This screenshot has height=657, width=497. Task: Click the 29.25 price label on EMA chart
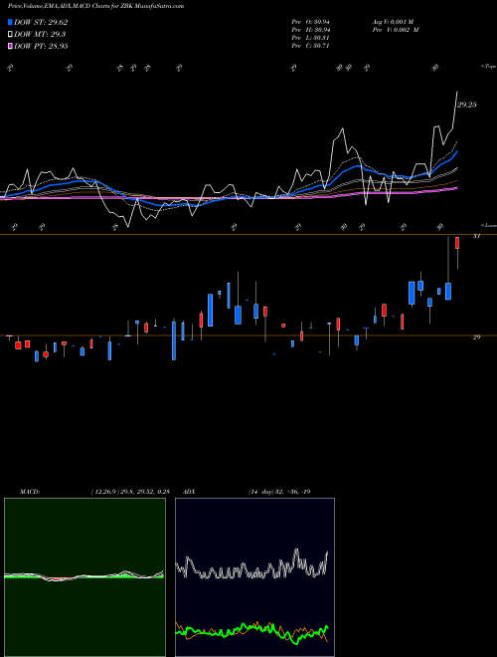pyautogui.click(x=466, y=105)
